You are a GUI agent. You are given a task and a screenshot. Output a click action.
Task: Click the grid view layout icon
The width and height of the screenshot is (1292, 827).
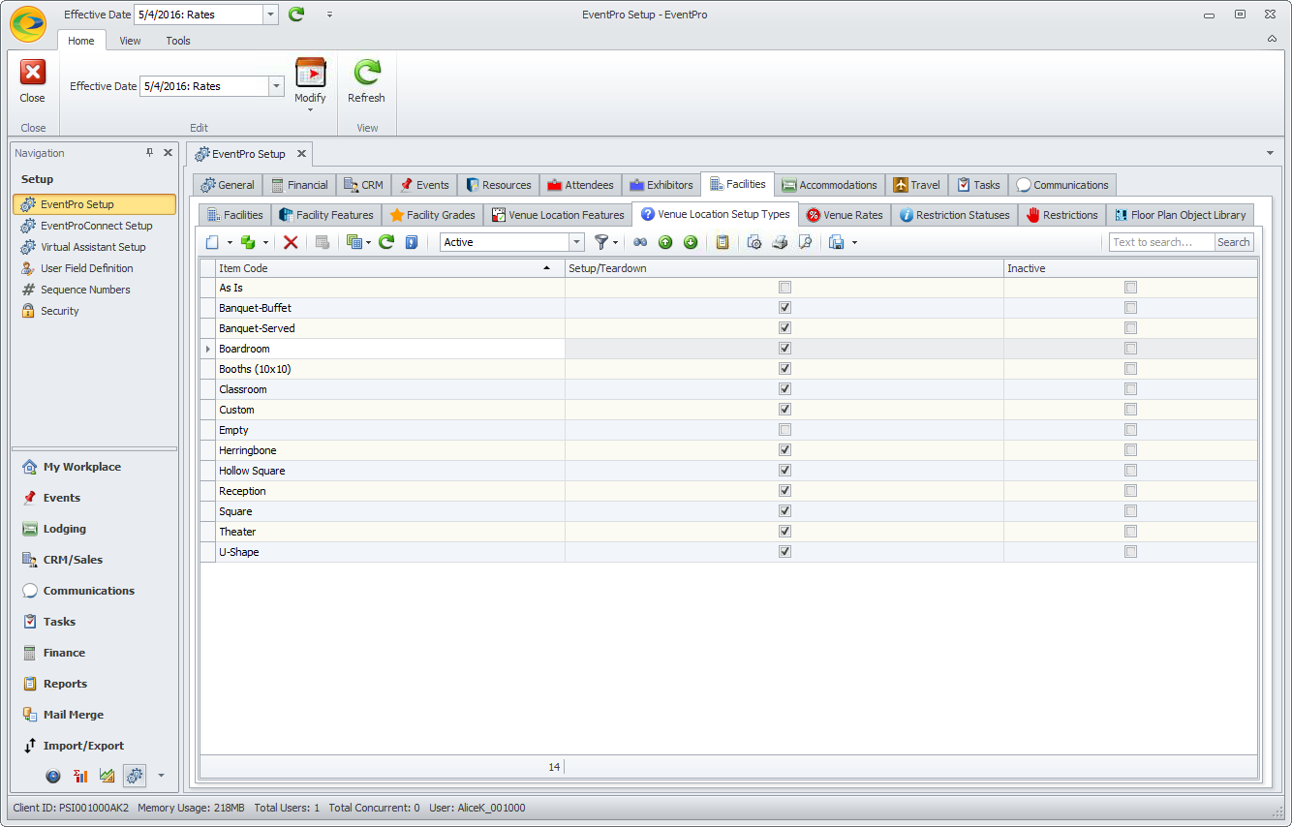coord(354,242)
